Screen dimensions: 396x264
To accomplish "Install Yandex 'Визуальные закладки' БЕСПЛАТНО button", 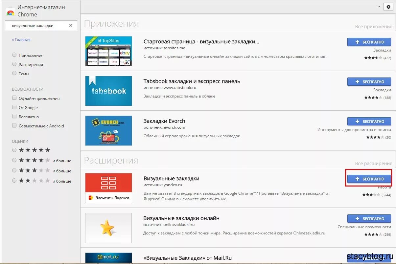I will [369, 179].
